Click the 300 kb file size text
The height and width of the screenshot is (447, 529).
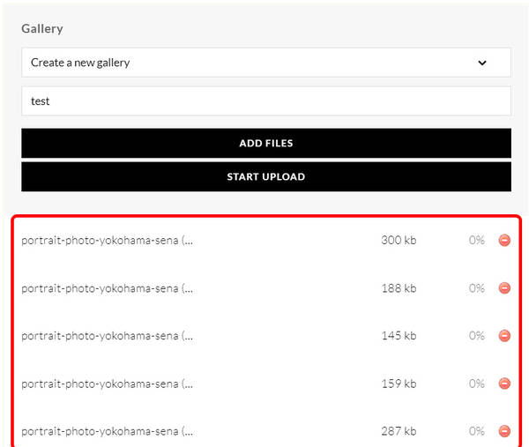(399, 240)
